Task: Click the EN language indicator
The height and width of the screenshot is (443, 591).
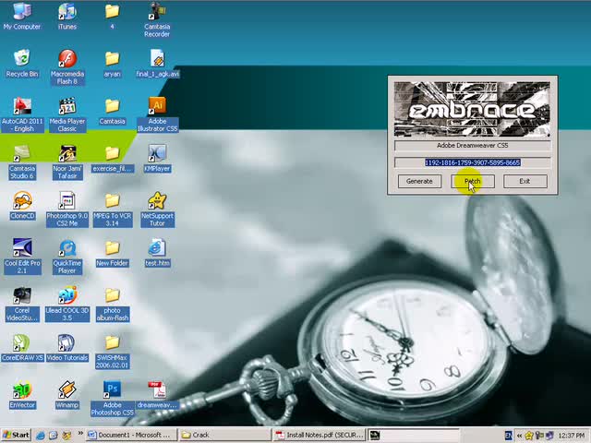Action: click(x=508, y=436)
